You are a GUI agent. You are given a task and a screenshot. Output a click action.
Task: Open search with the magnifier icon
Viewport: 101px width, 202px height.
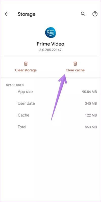[83, 14]
